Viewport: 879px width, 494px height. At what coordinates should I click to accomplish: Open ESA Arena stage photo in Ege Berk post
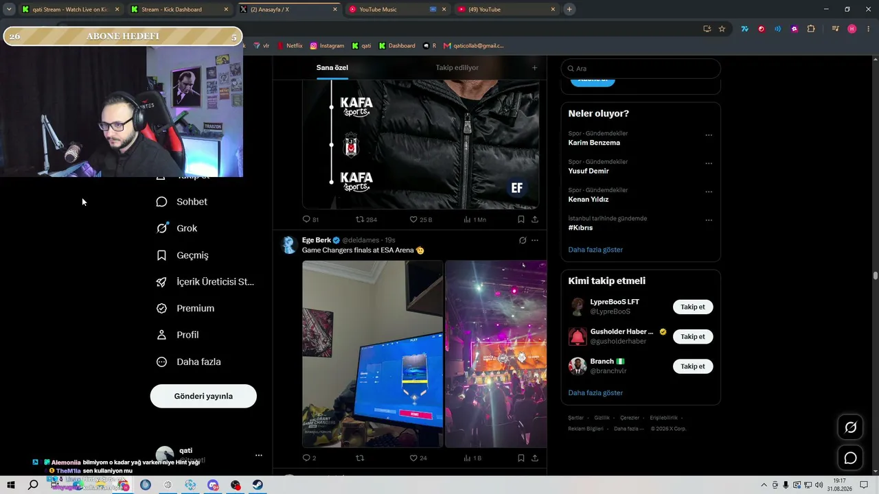click(x=496, y=354)
